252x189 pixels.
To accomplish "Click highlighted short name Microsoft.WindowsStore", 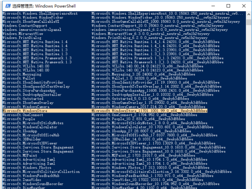I will 25,111.
